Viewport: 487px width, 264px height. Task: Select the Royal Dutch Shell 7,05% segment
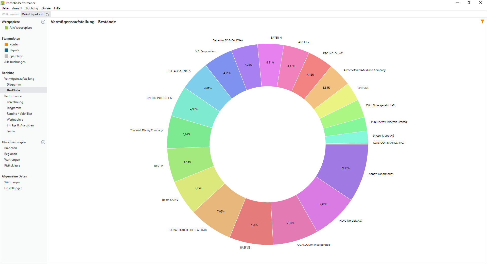tap(221, 211)
